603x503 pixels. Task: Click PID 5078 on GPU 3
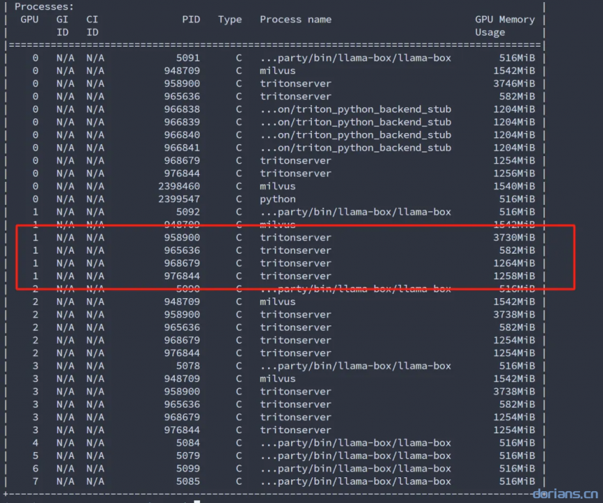point(188,366)
